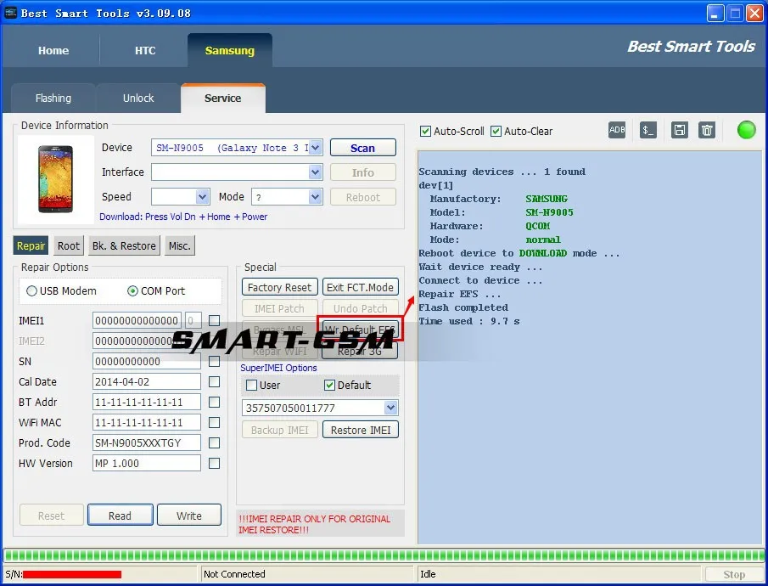Click the IMEI Patch button
The height and width of the screenshot is (586, 768).
pos(280,308)
